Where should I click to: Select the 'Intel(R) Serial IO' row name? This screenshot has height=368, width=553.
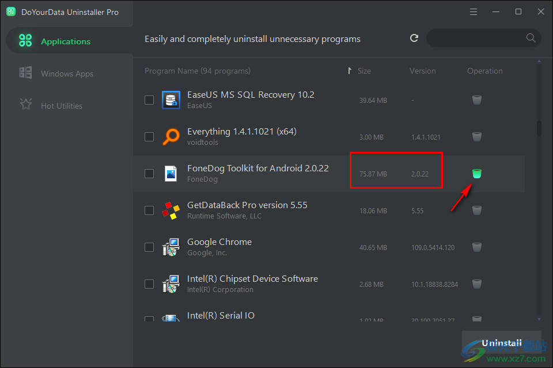pos(221,316)
